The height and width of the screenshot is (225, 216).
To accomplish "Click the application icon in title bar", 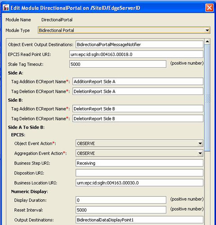I will [6, 8].
